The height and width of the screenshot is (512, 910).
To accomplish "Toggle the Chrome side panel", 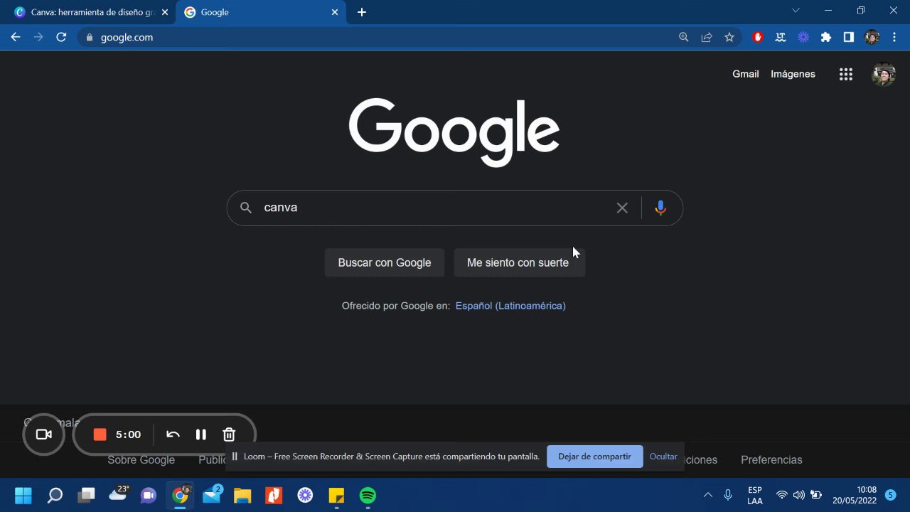I will coord(849,37).
